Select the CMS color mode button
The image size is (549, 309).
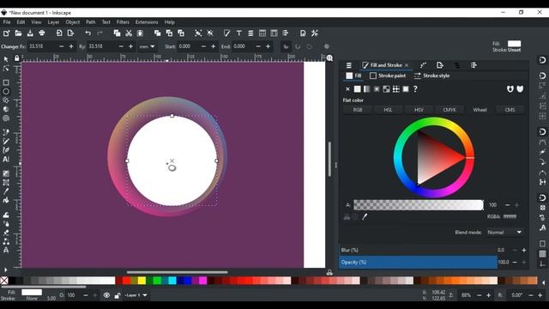pos(510,110)
